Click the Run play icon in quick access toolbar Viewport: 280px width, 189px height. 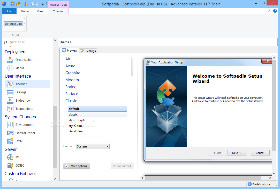click(x=26, y=4)
